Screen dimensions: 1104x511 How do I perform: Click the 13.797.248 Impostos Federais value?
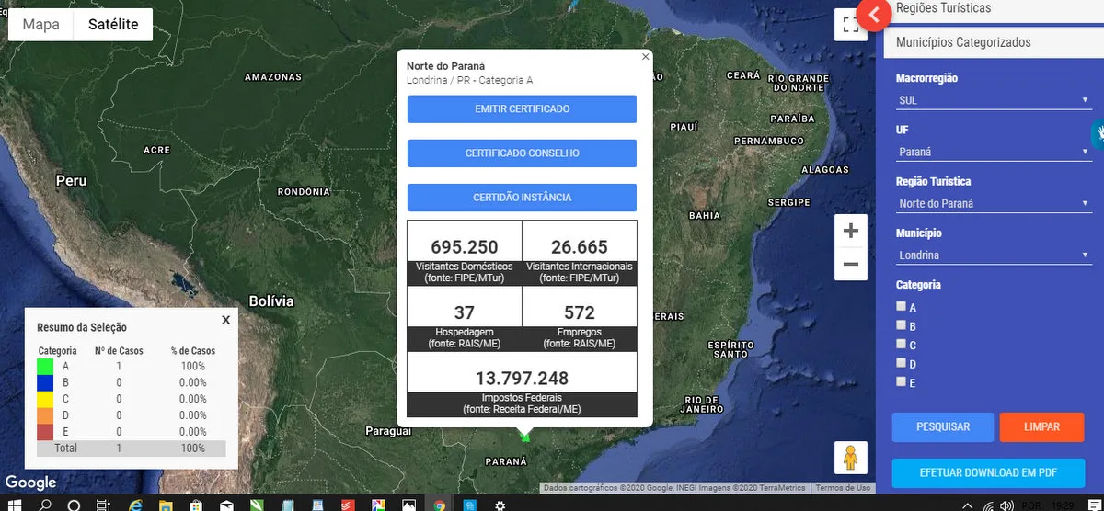pos(522,379)
